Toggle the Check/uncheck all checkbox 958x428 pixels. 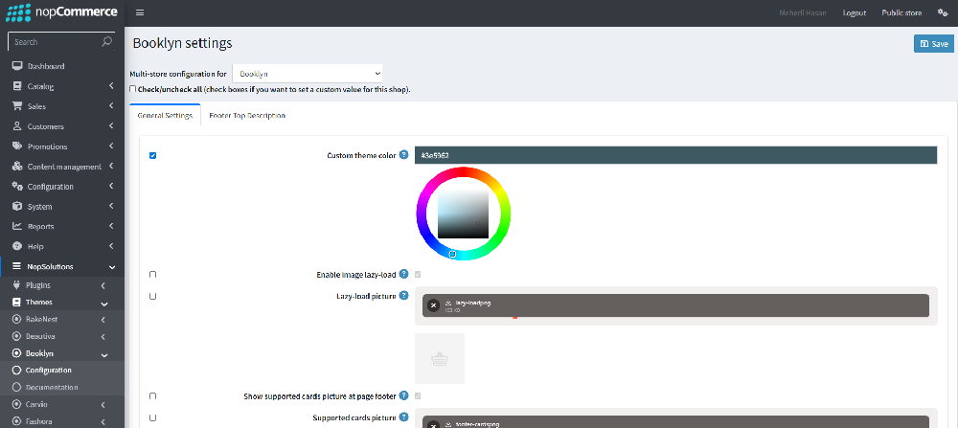[133, 89]
